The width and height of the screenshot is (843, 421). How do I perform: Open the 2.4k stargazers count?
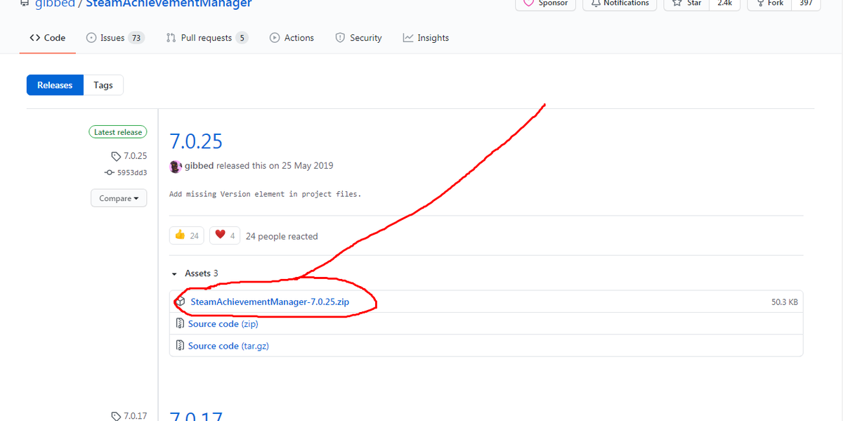724,4
